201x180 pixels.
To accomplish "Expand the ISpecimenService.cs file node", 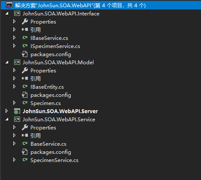I will click(x=14, y=46).
